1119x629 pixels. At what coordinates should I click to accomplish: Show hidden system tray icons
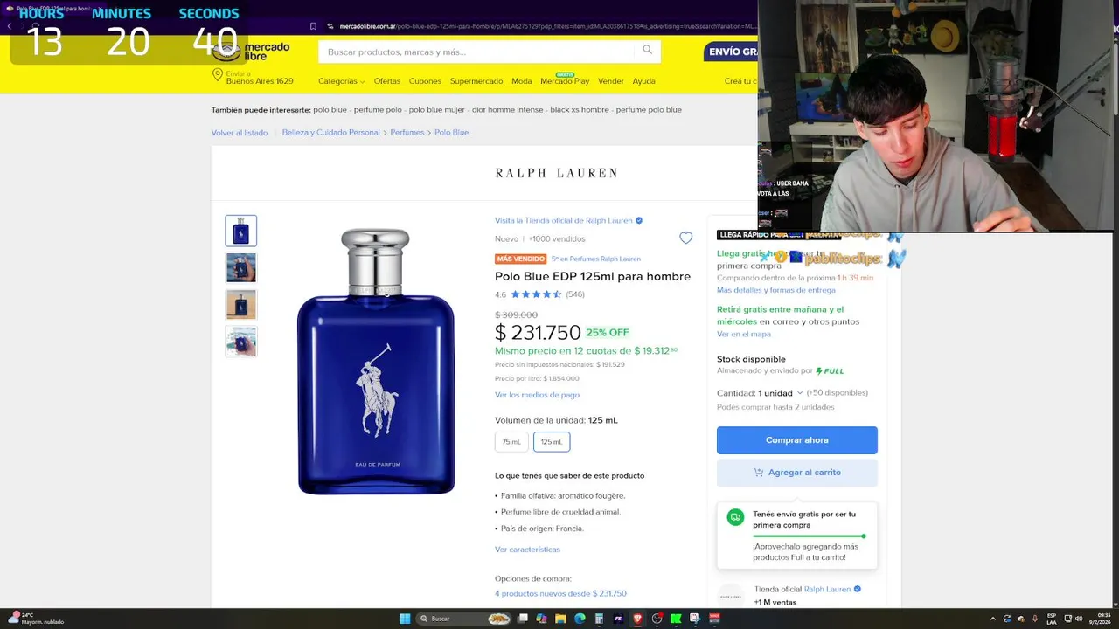[992, 619]
